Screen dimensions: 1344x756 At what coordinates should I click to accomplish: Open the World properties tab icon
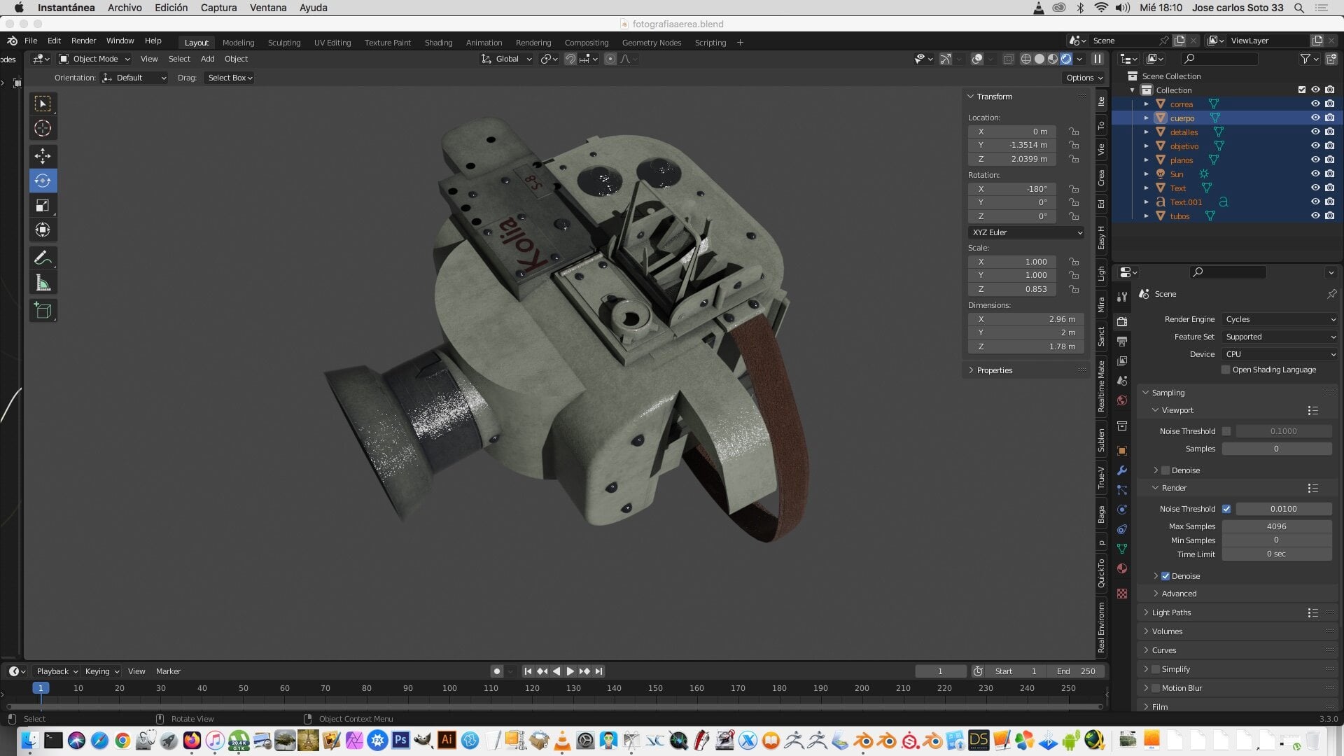coord(1122,400)
